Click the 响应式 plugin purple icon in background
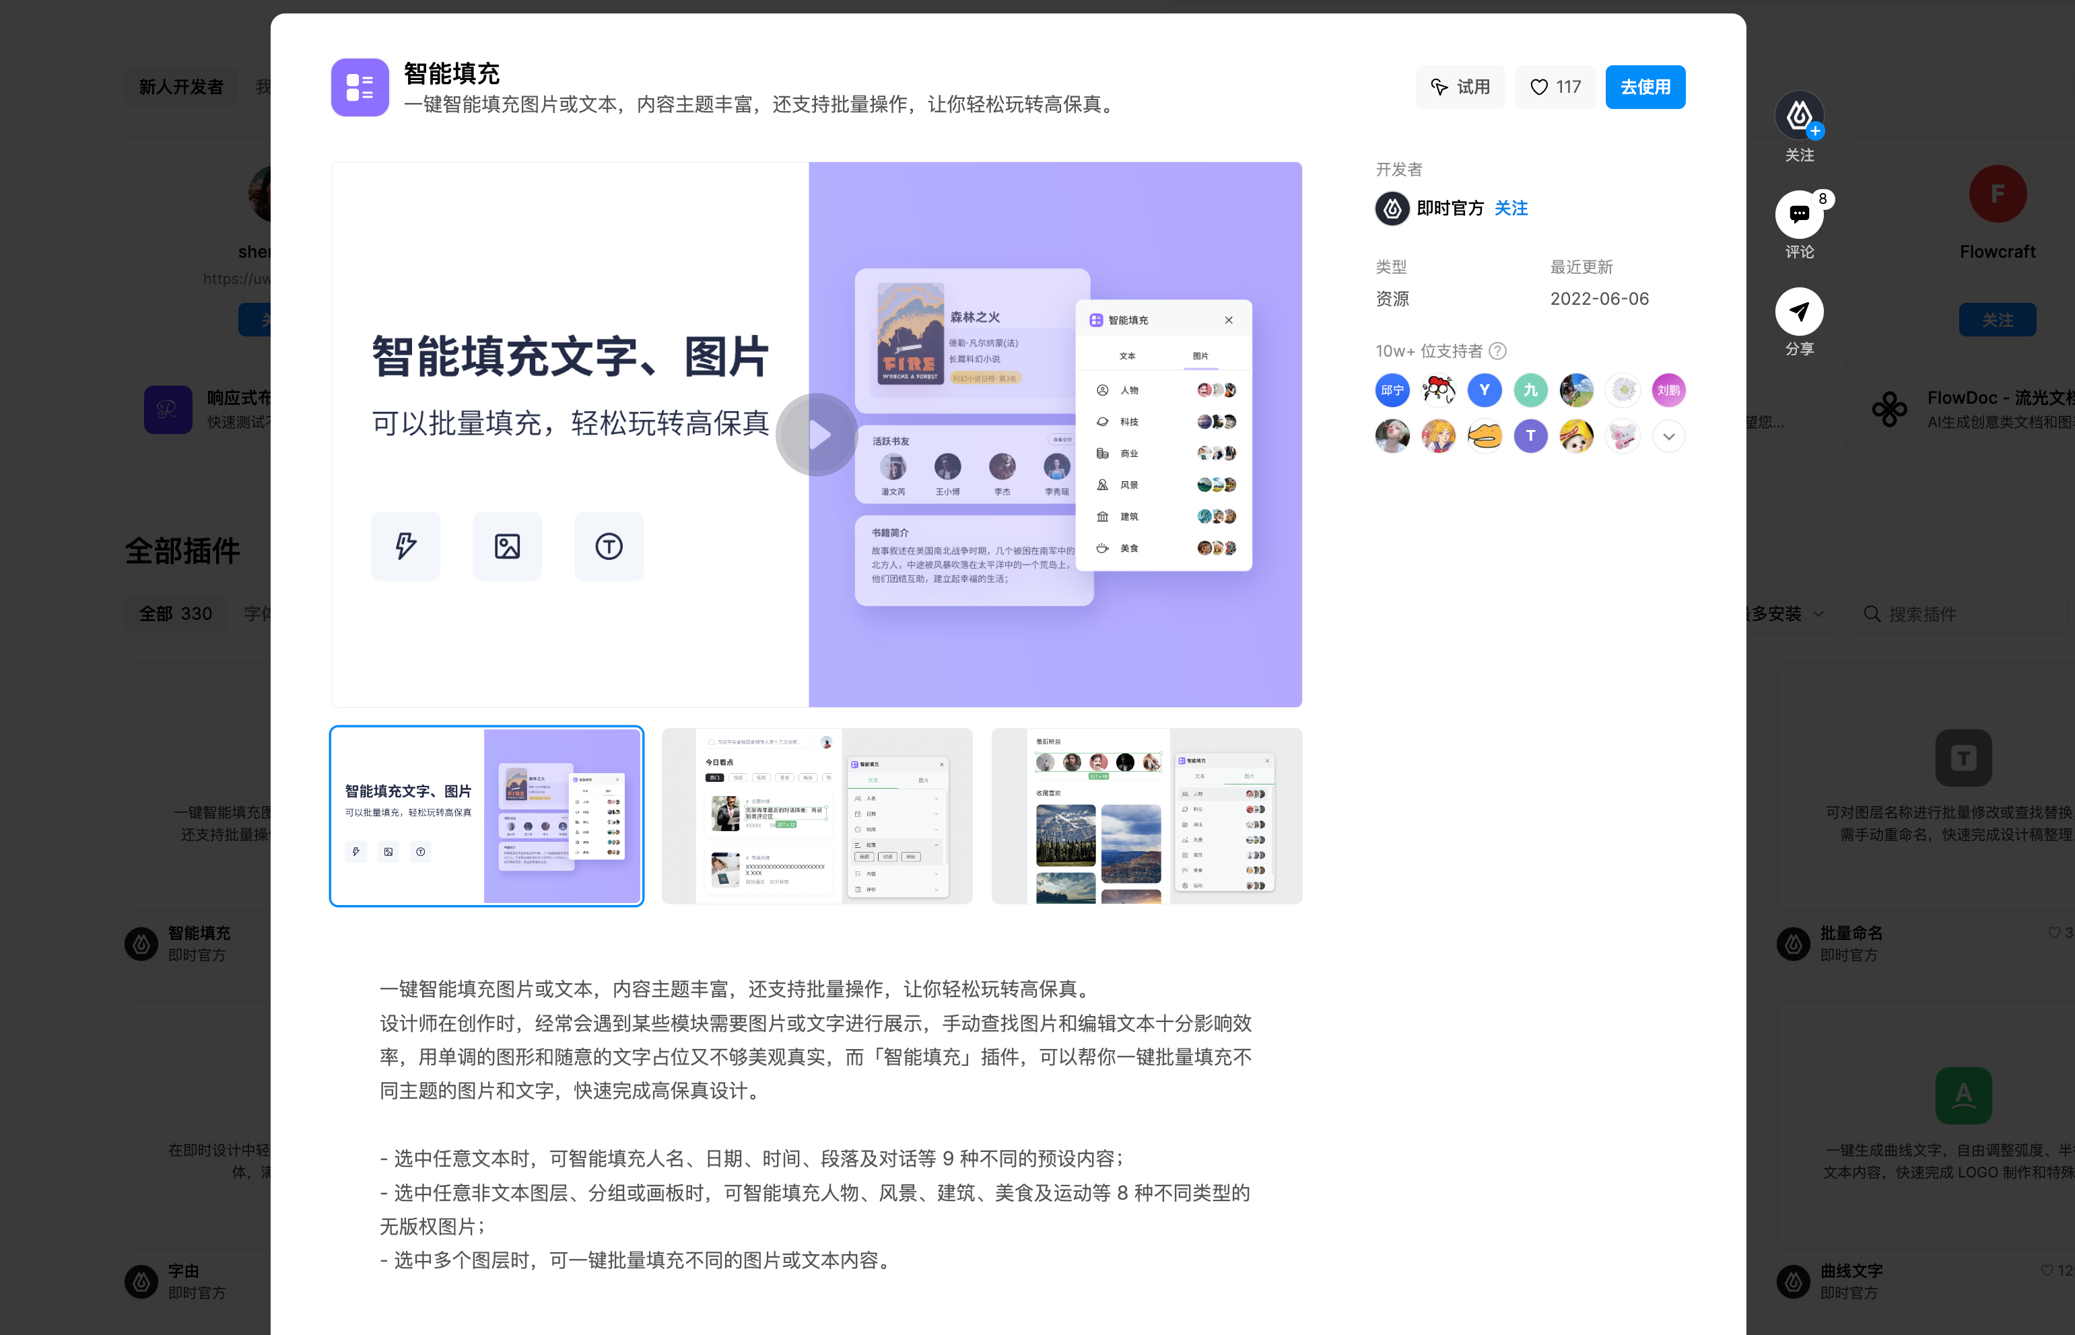The image size is (2075, 1335). click(x=168, y=409)
